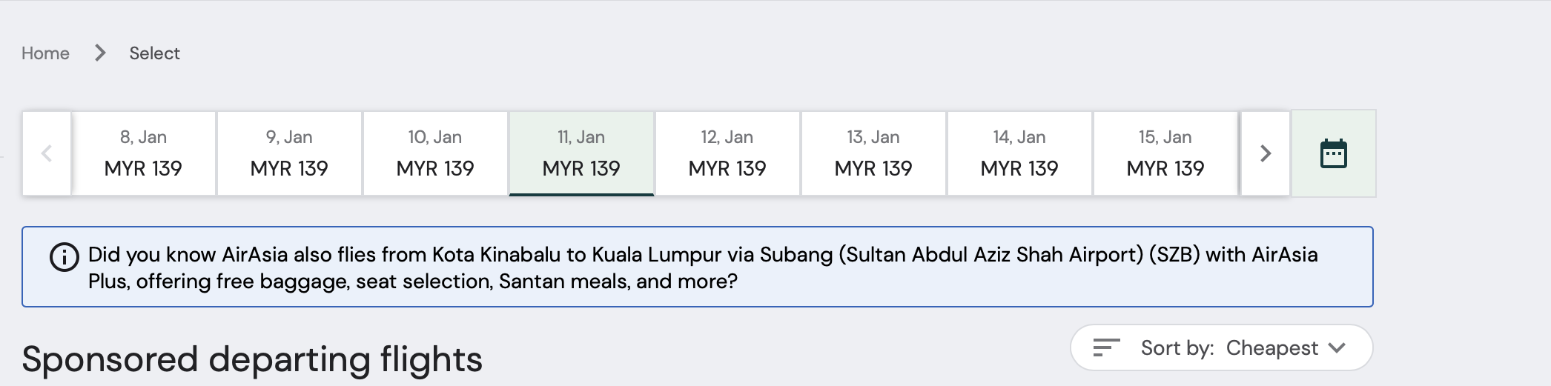Screen dimensions: 1551x386
Task: Select the 8, Jan date tab
Action: pyautogui.click(x=143, y=153)
